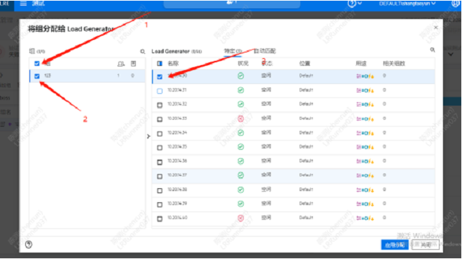462x259 pixels.
Task: Collapse the panel splitter arrow between the lists
Action: pyautogui.click(x=148, y=136)
